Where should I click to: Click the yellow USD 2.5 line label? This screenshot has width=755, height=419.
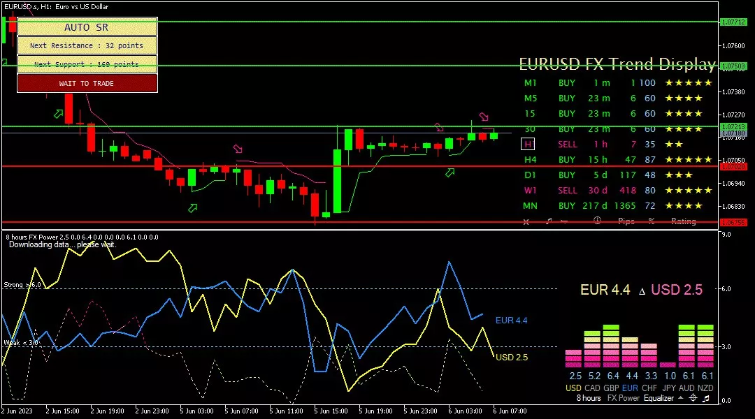(511, 358)
